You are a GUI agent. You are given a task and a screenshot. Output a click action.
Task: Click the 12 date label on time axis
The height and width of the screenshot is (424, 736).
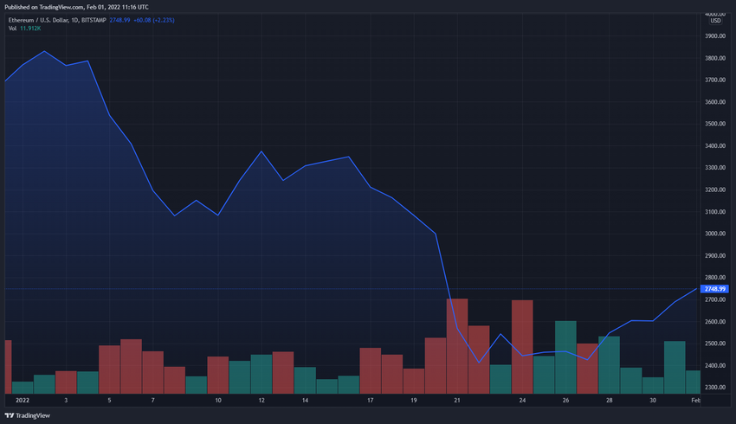tap(261, 401)
